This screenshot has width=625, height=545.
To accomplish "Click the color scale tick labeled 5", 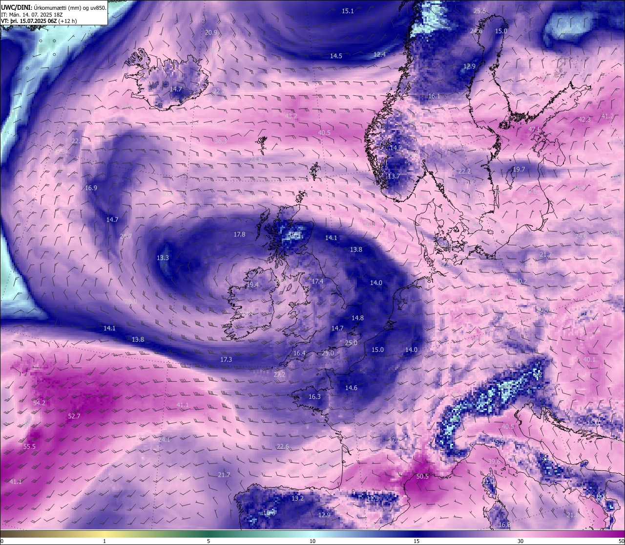I will pos(208,541).
